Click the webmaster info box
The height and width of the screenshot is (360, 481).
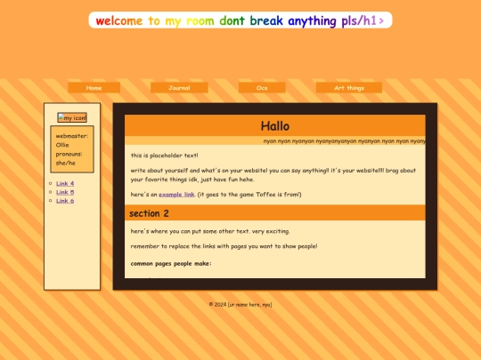[x=72, y=149]
